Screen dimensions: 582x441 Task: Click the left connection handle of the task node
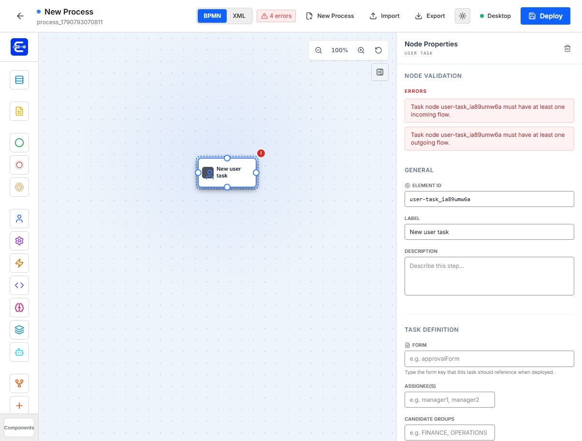198,173
